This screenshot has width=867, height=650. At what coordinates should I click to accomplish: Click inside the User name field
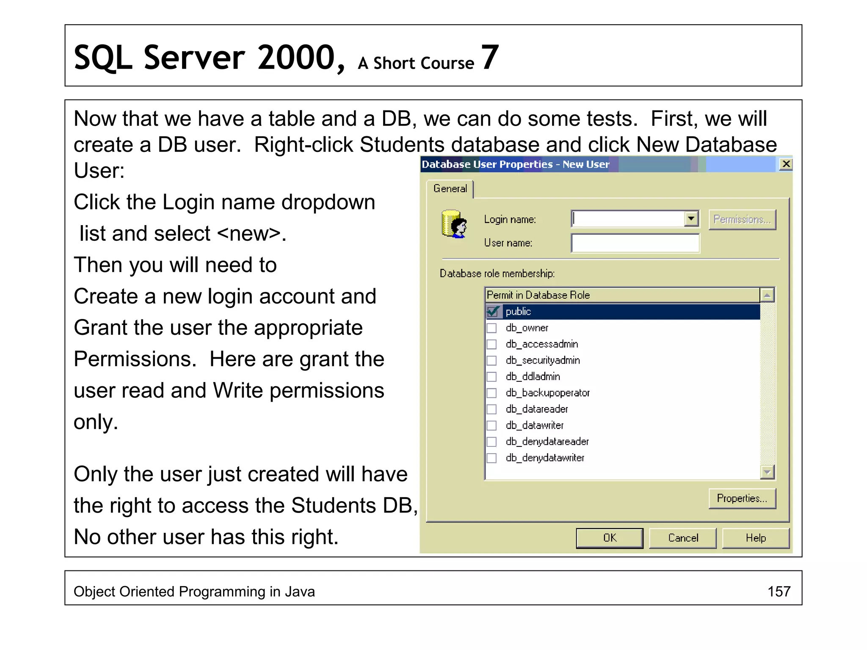635,243
